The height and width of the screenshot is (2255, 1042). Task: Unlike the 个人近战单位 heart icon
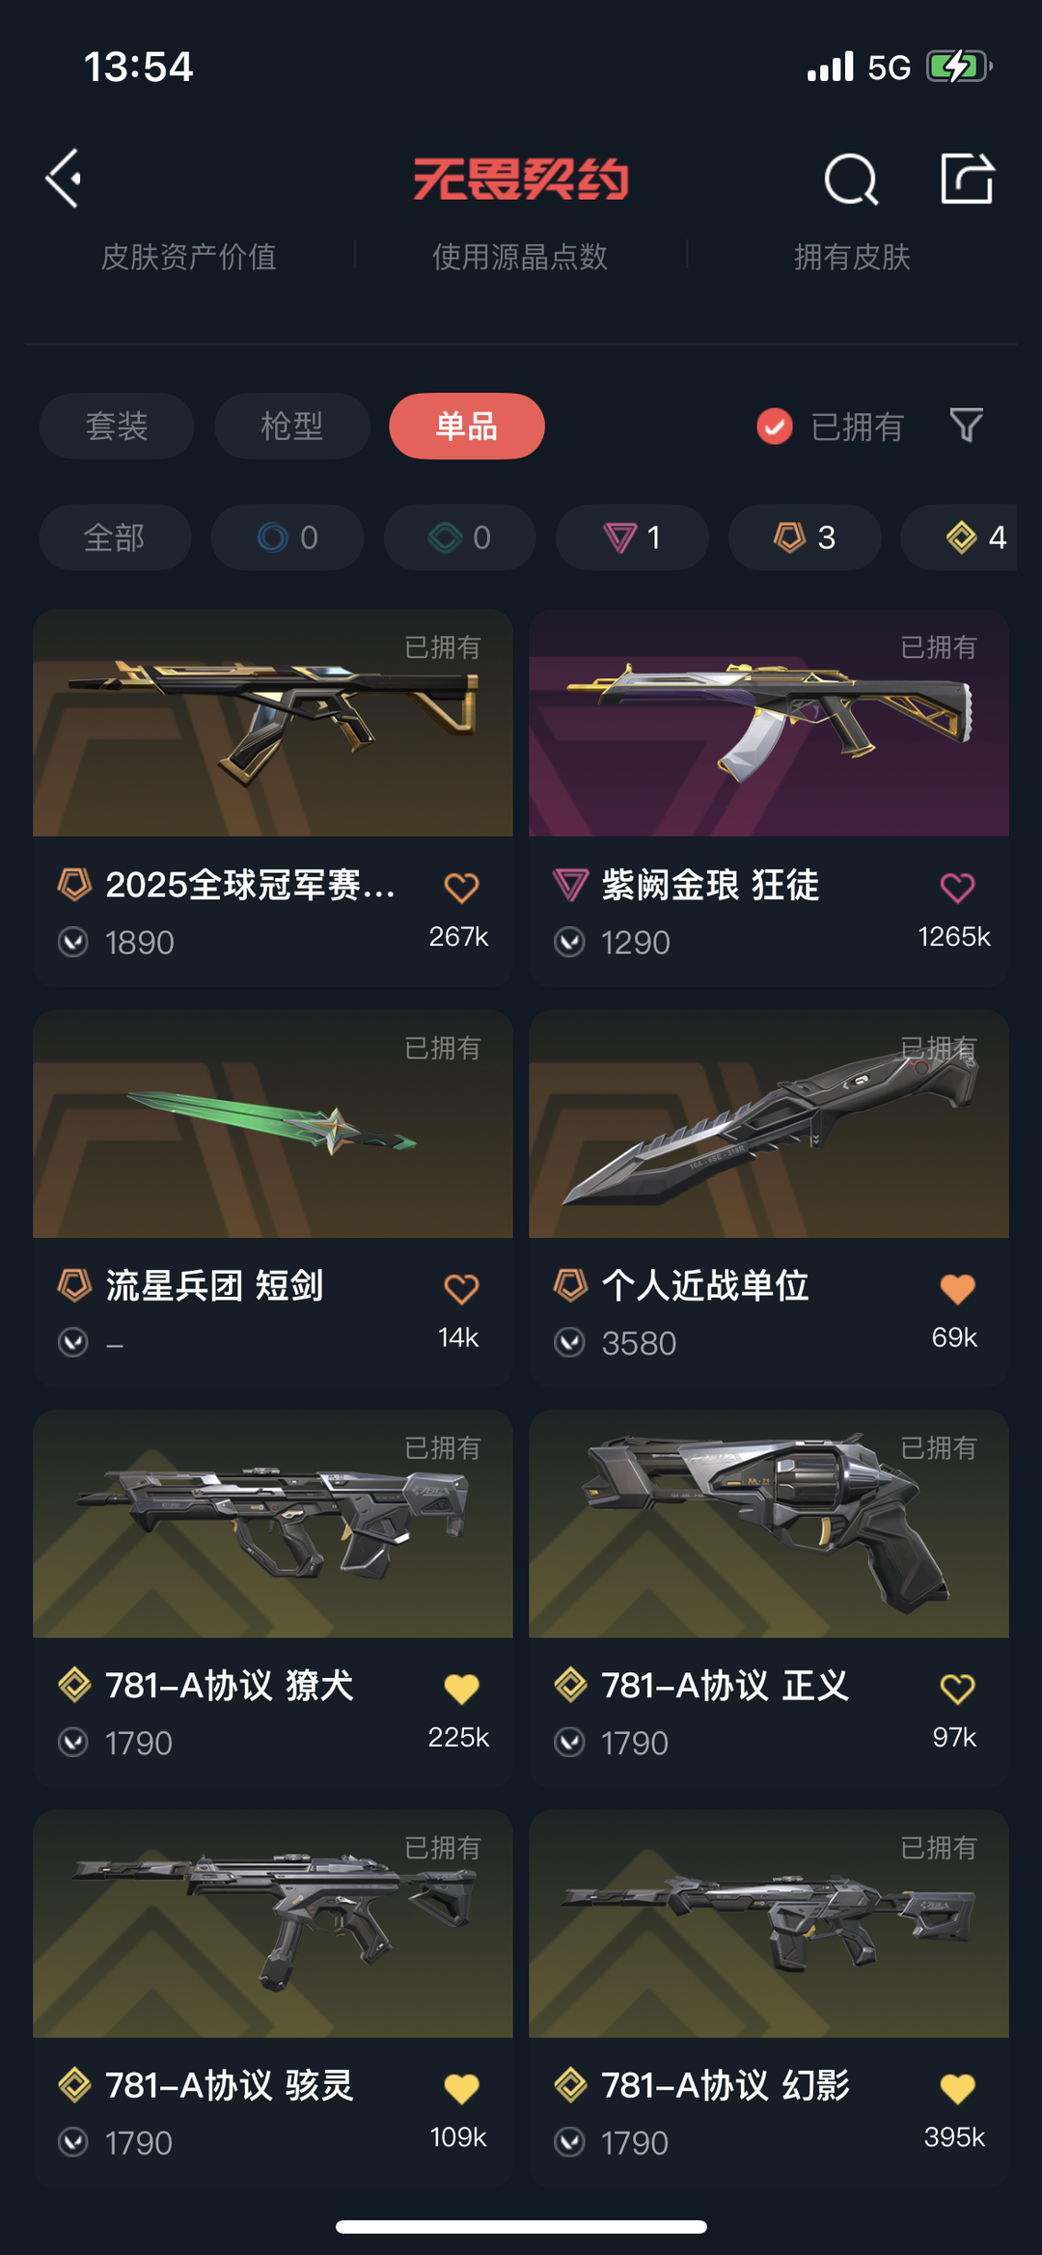click(957, 1288)
